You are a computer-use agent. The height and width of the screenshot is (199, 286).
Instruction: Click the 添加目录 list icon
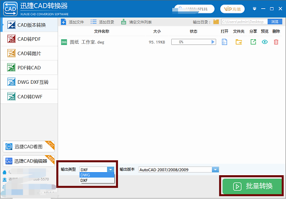94,22
